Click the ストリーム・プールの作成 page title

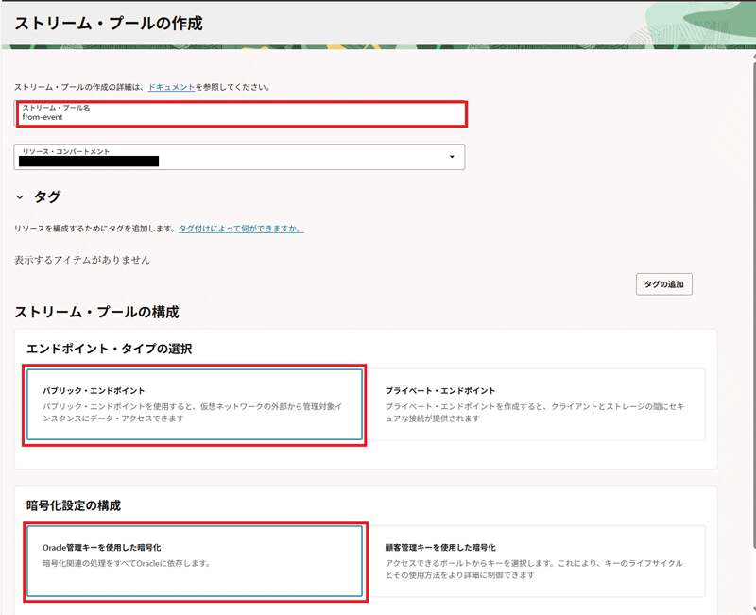click(x=109, y=24)
